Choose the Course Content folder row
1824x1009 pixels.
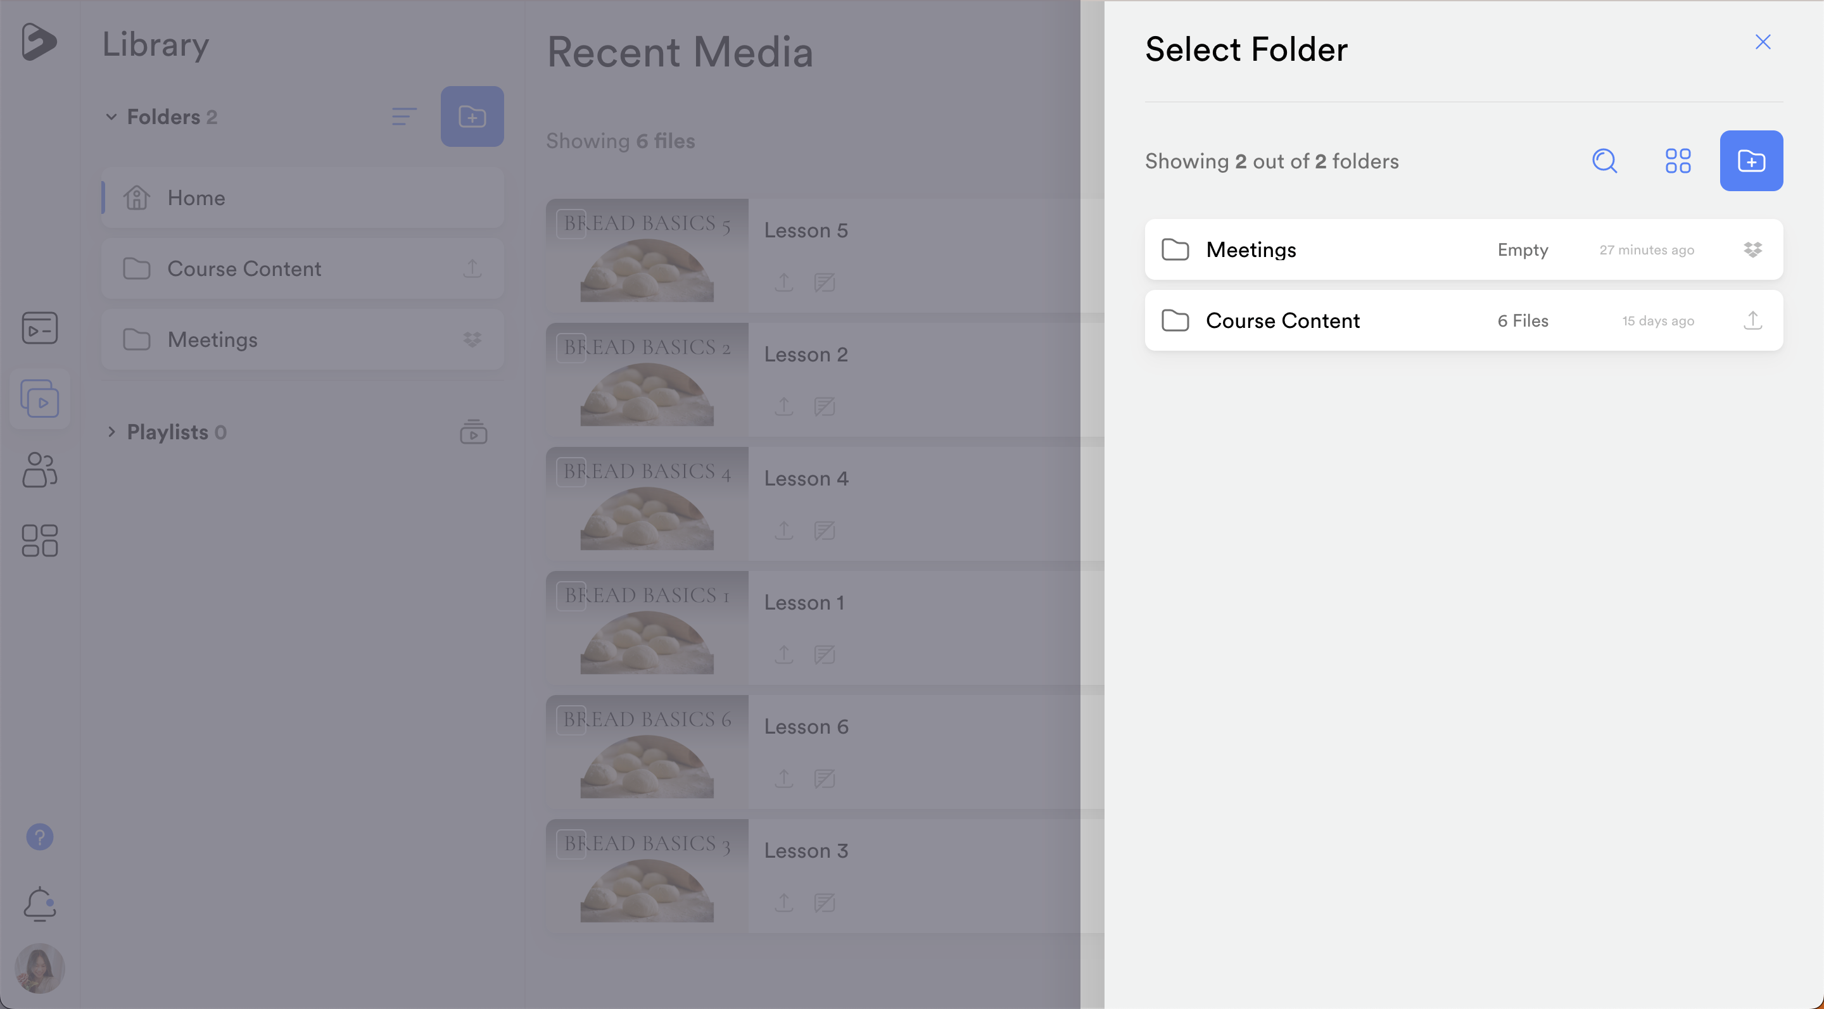point(1345,320)
